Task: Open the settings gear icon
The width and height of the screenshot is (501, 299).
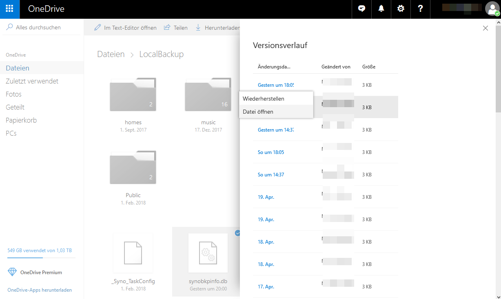Action: [401, 9]
